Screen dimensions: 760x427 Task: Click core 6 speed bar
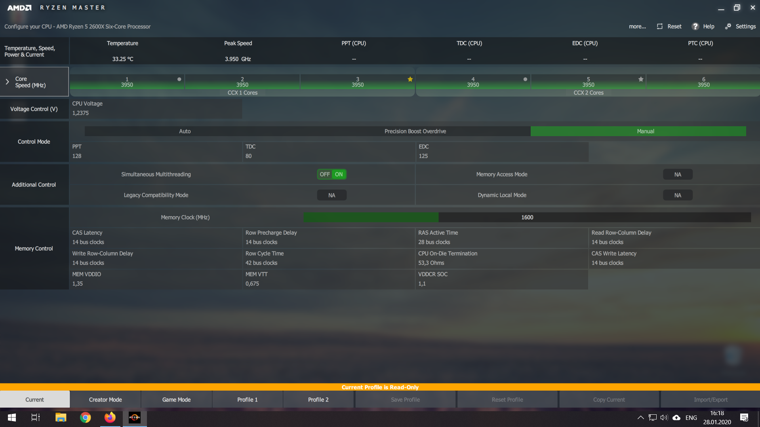[x=703, y=82]
